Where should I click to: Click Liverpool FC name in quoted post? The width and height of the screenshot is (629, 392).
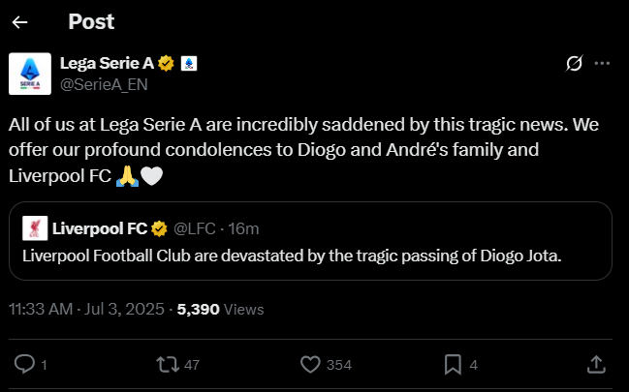coord(100,228)
